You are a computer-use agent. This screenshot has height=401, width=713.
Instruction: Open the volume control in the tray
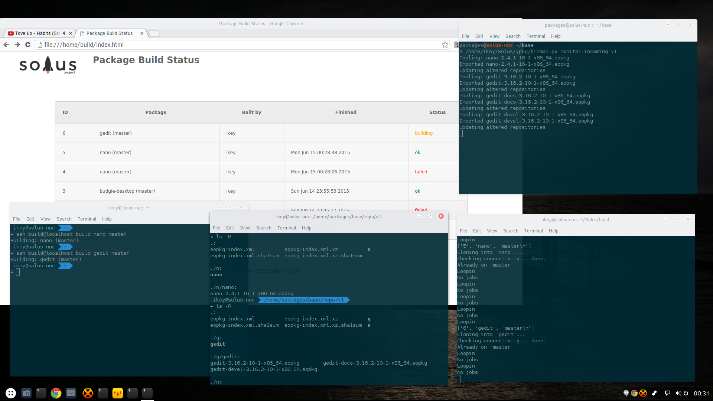point(678,393)
